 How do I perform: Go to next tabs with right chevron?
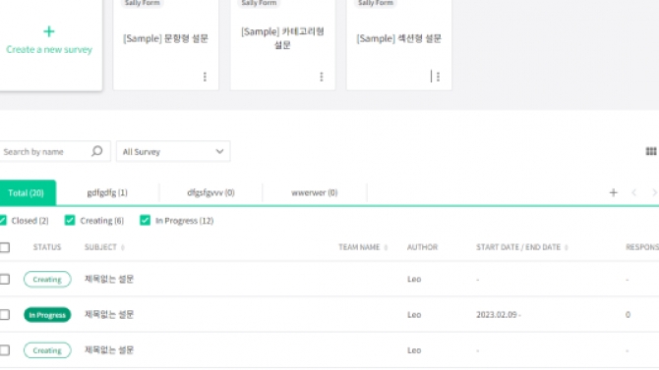point(654,192)
